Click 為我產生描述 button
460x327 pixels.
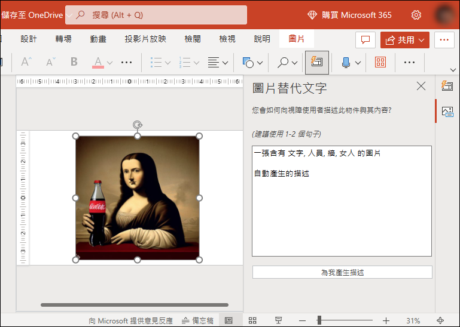342,272
